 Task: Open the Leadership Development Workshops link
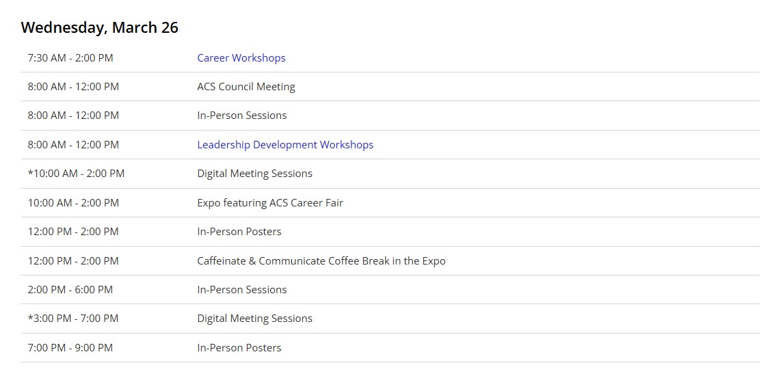[285, 145]
